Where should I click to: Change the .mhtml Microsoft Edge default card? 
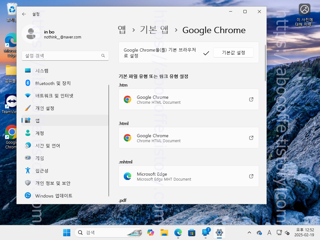pos(188,176)
